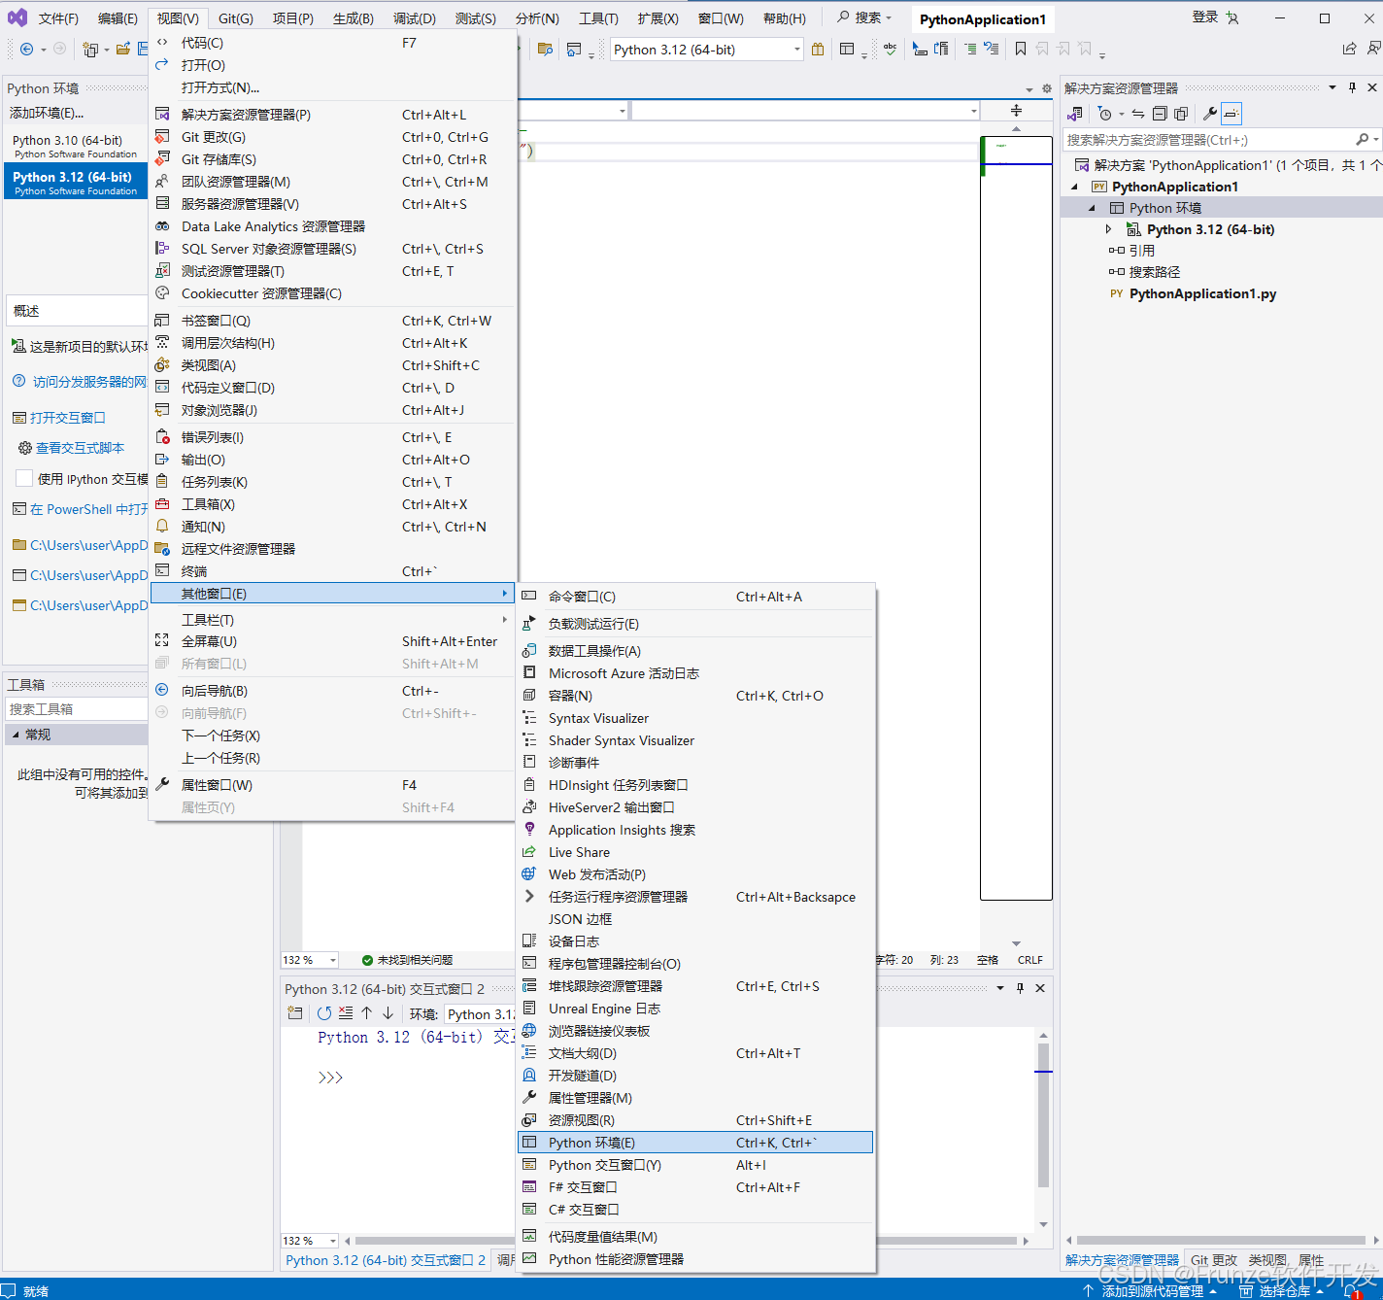Click the bookmark toggle toolbar icon

pyautogui.click(x=1021, y=49)
